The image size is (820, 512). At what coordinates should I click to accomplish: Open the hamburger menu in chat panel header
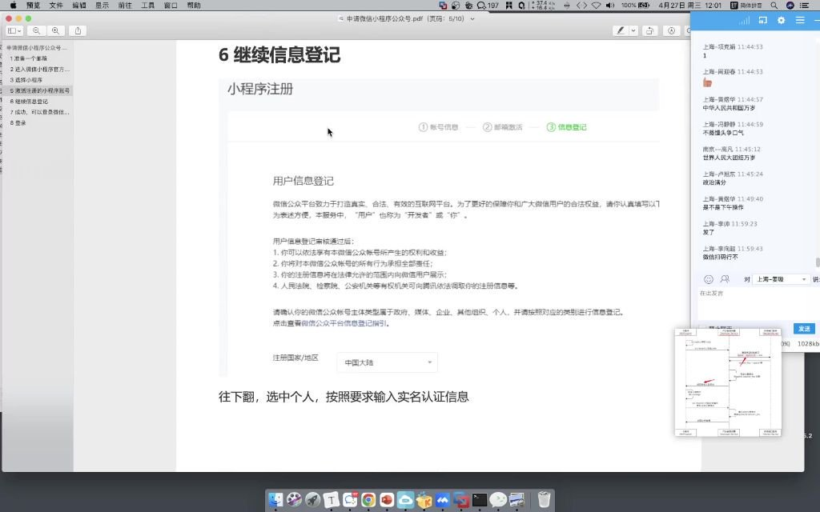[800, 20]
